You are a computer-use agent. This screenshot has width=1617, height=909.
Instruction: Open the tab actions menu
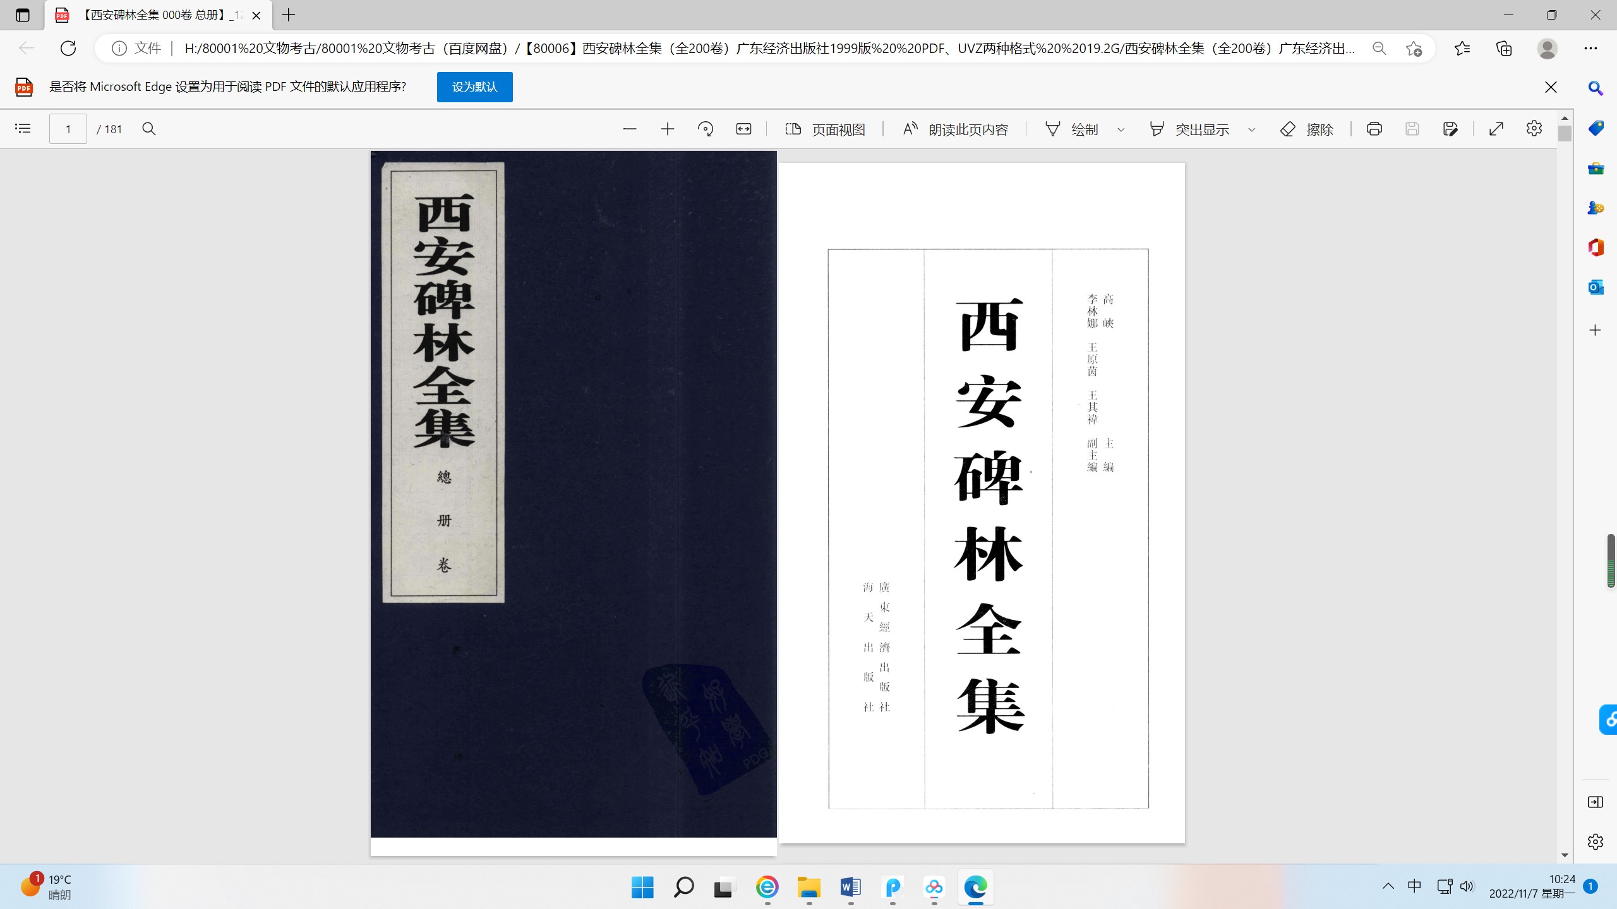point(23,15)
